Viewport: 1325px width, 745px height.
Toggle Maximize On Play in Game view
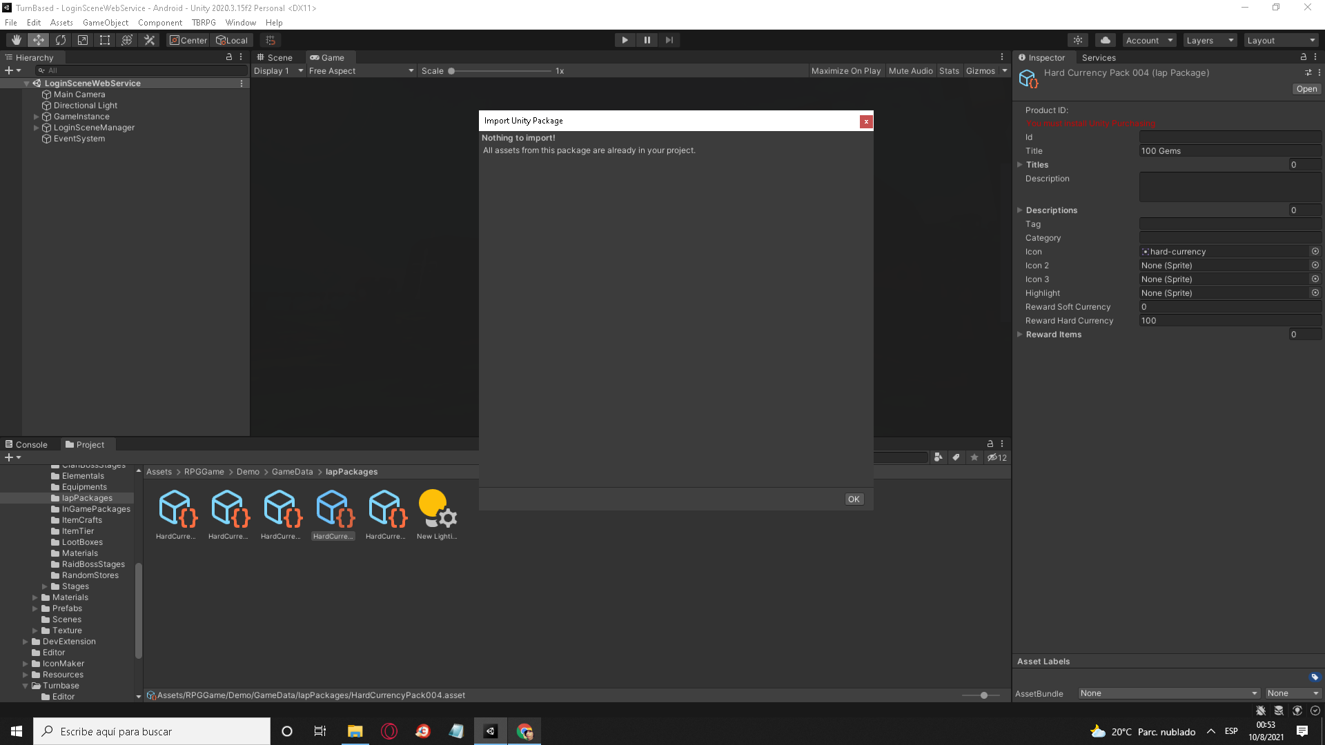[846, 70]
